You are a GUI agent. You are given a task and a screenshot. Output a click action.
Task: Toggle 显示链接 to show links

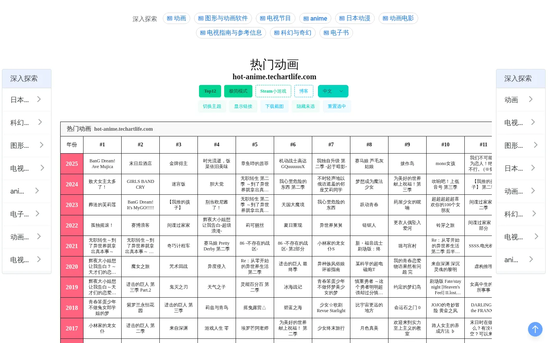(x=243, y=106)
